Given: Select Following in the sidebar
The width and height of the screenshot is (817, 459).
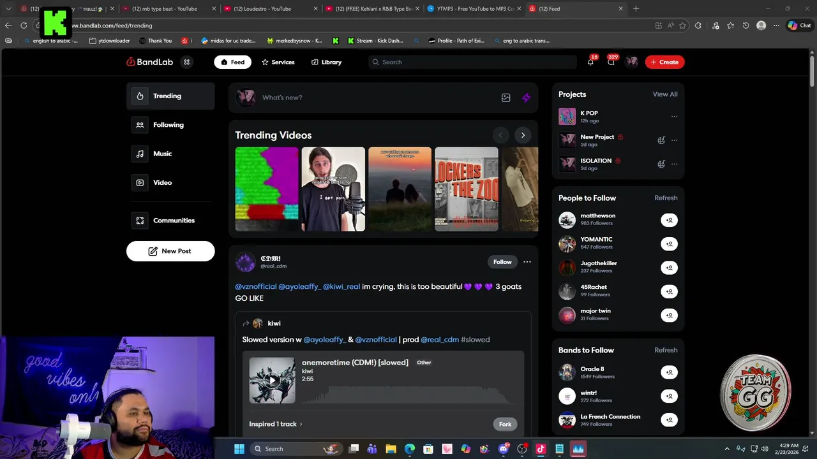Looking at the screenshot, I should [170, 125].
